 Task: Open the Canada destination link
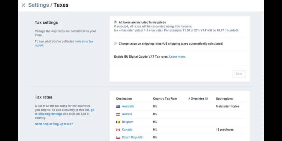click(x=127, y=129)
